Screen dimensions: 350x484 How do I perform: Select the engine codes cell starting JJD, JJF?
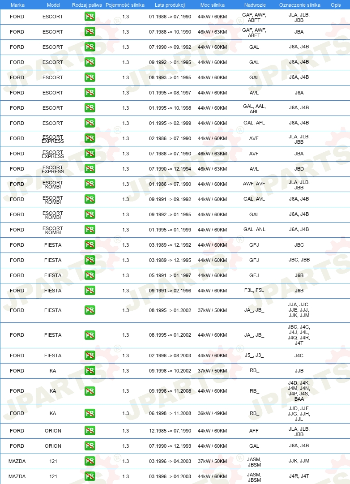coord(299,414)
